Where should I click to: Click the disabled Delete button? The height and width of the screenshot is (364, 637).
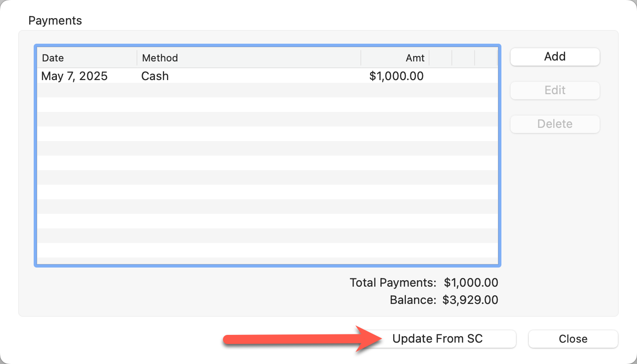click(x=555, y=124)
